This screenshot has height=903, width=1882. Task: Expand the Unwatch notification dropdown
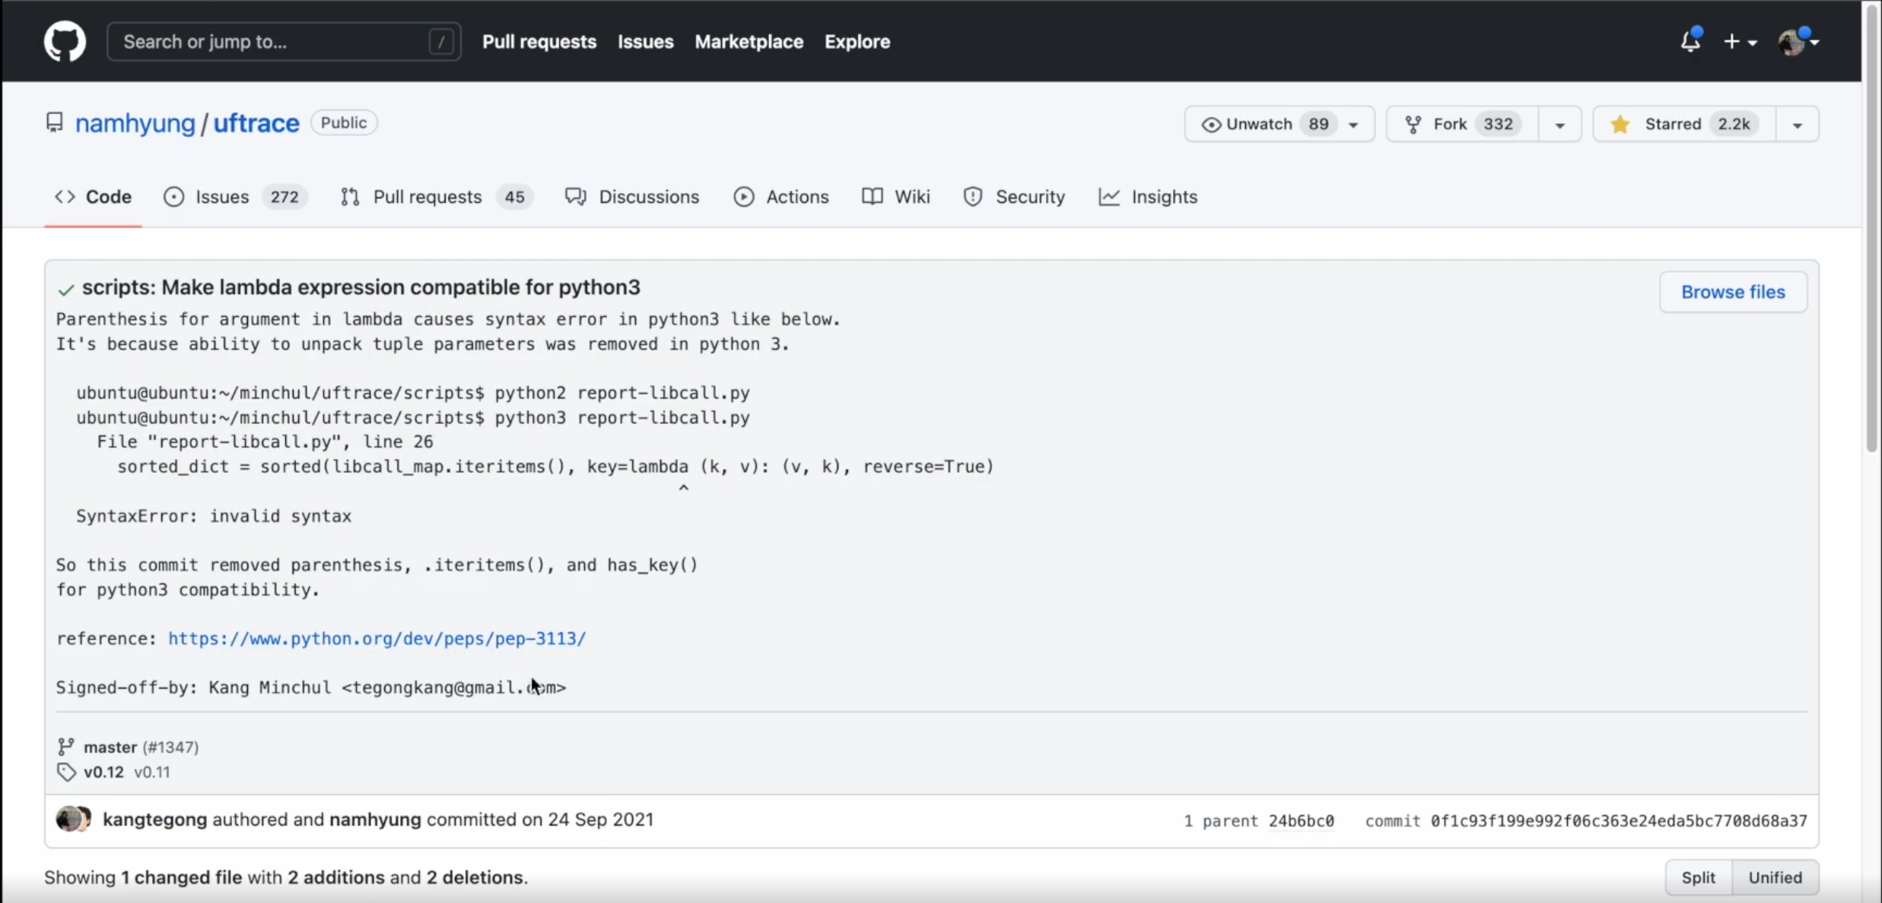coord(1353,125)
